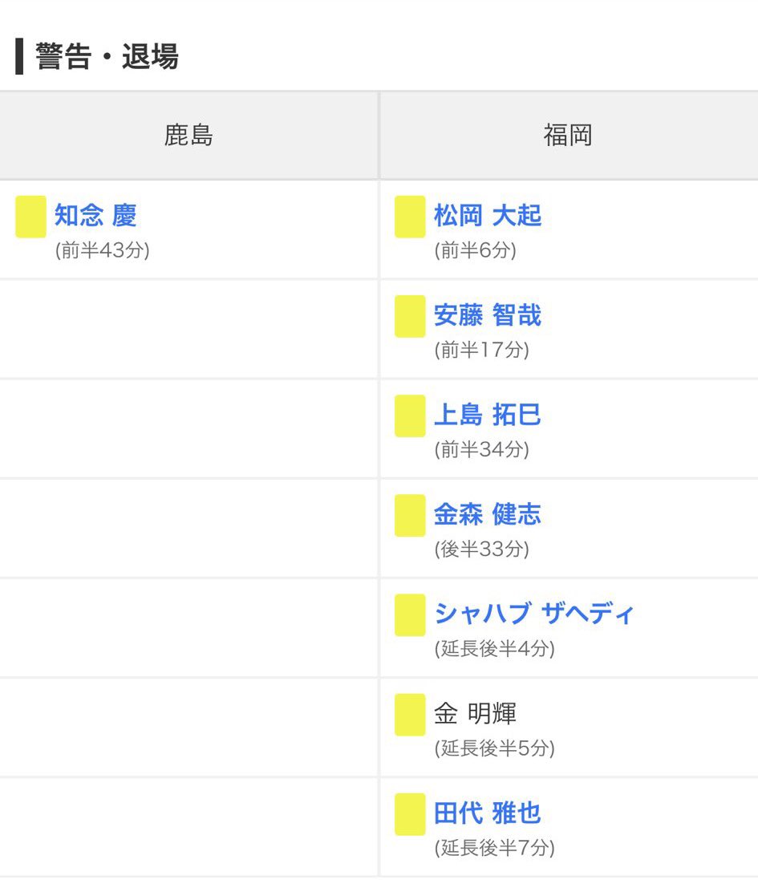Viewport: 758px width, 880px height.
Task: Click yellow card icon beside 金森 健志
Action: click(410, 516)
